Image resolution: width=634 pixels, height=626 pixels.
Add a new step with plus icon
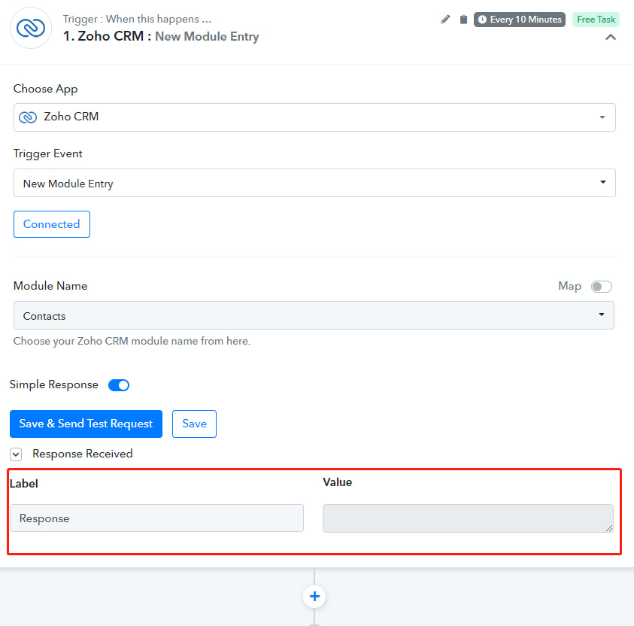pyautogui.click(x=314, y=597)
